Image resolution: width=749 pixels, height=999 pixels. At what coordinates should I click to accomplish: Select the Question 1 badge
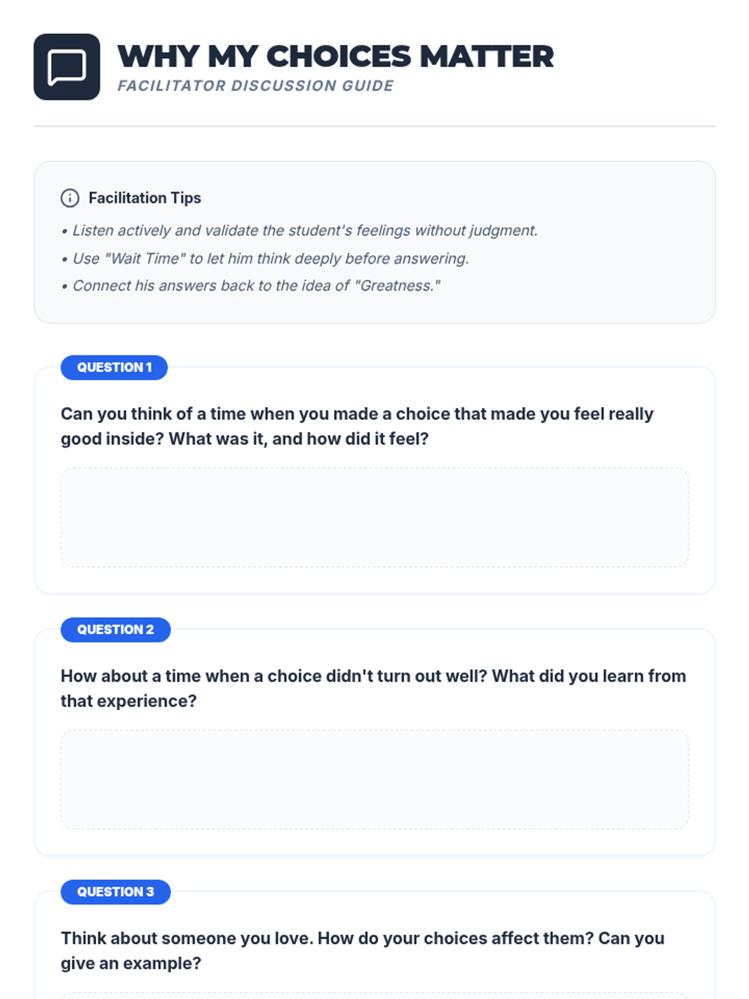(114, 368)
